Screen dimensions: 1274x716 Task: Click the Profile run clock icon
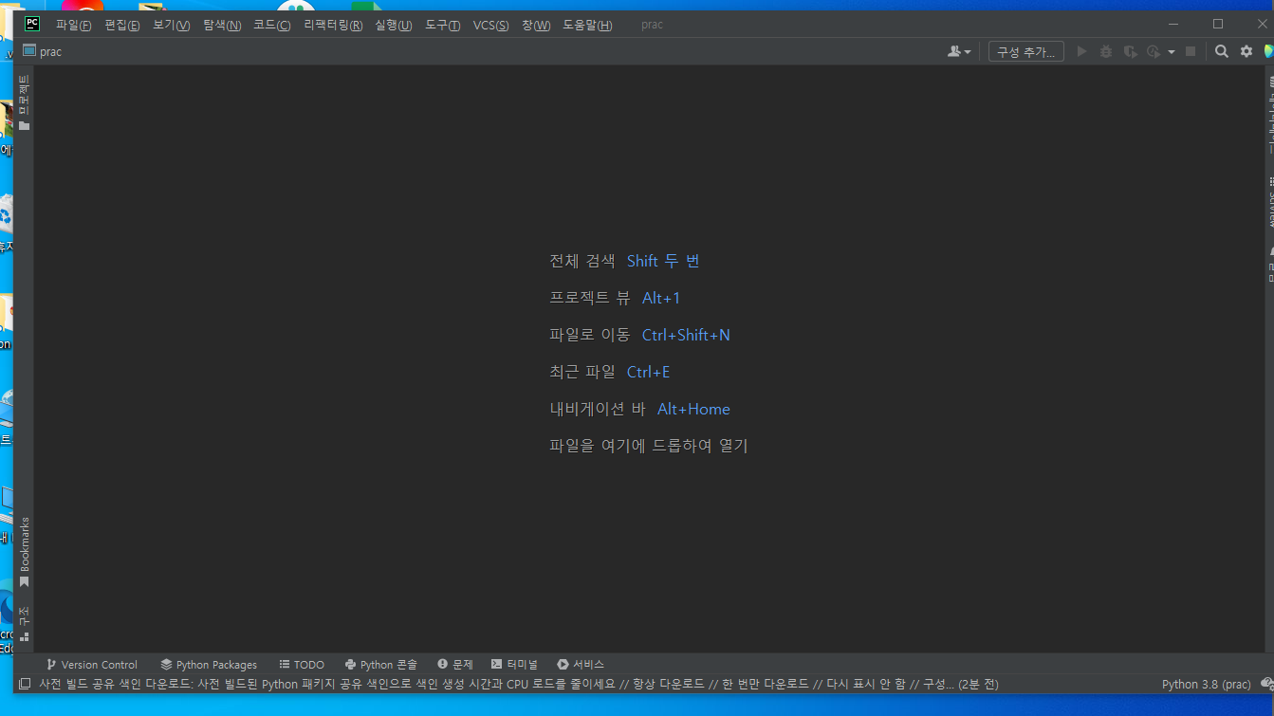[x=1154, y=51]
